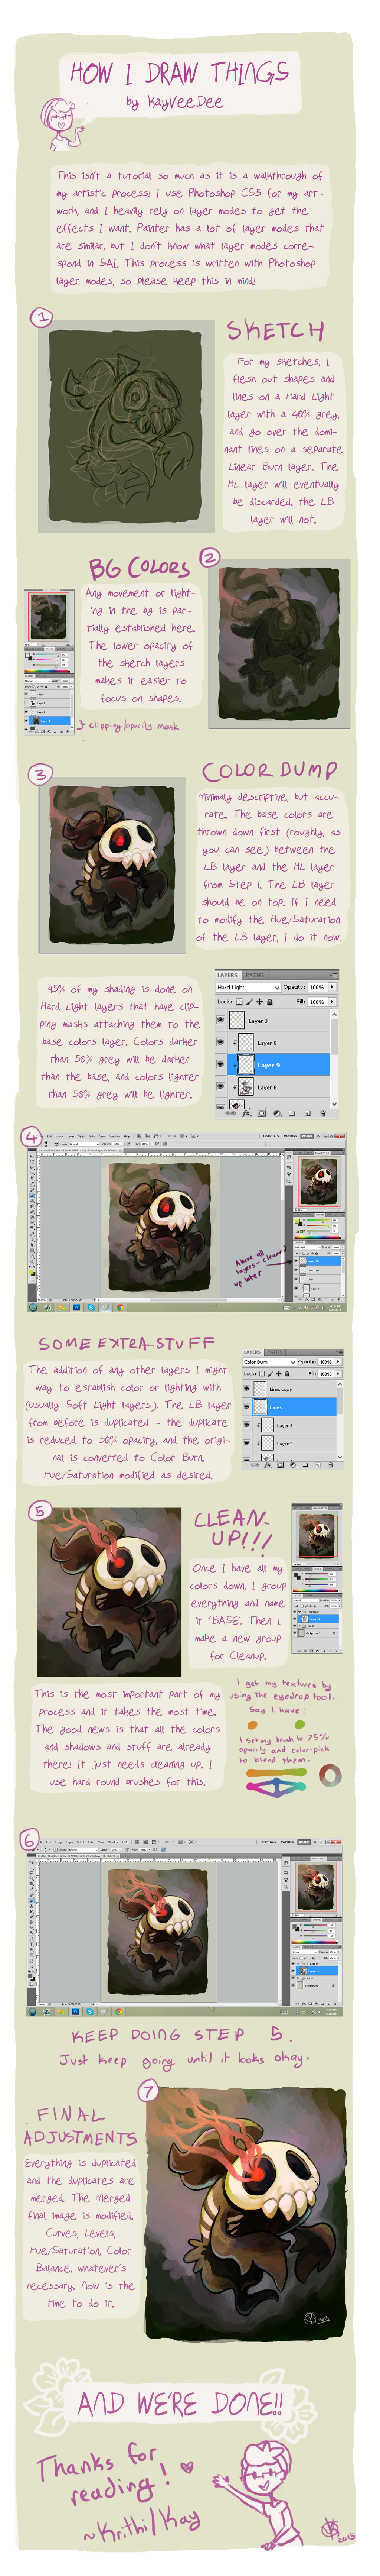Open Opacity slider arrow in Color Burn panel
The image size is (380, 2576).
(338, 1362)
